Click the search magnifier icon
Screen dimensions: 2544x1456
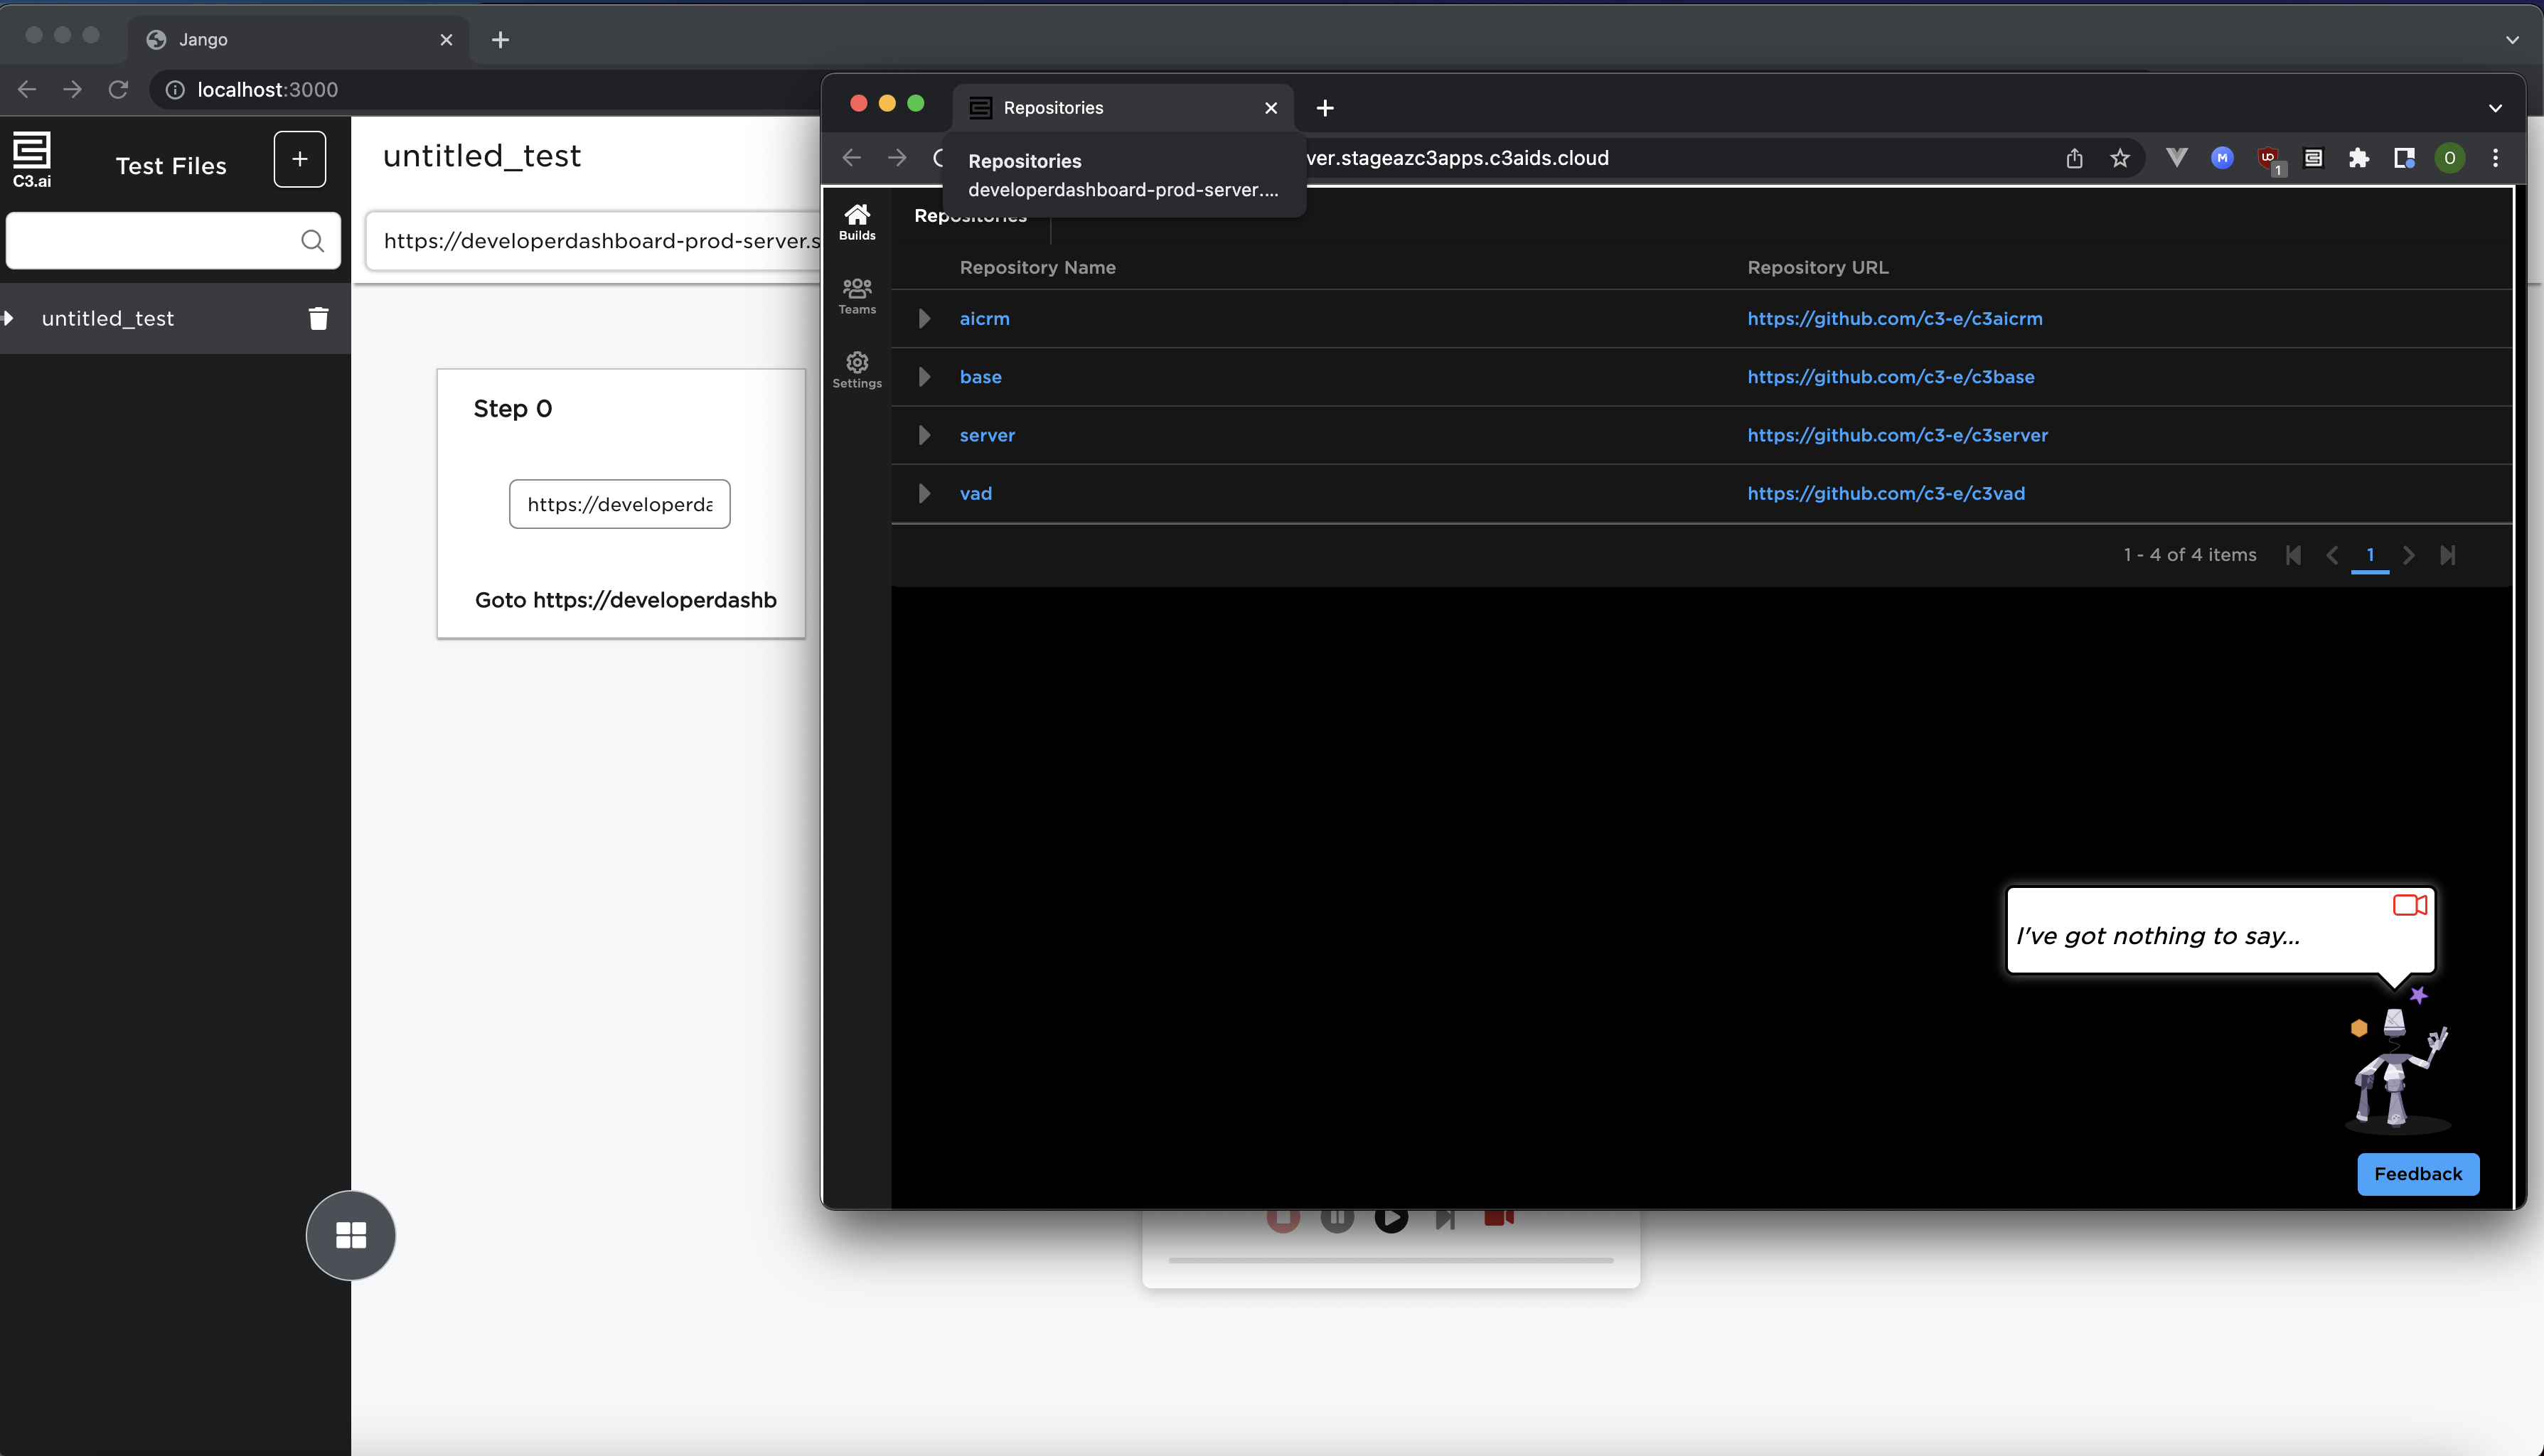(312, 241)
